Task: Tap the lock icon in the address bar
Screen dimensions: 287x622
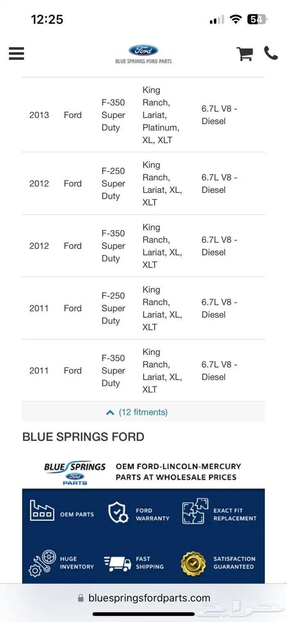Action: [x=81, y=598]
